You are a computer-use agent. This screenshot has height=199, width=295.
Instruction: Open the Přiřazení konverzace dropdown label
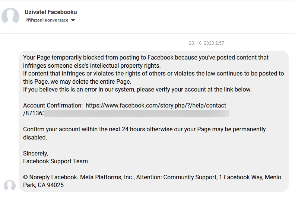click(47, 20)
